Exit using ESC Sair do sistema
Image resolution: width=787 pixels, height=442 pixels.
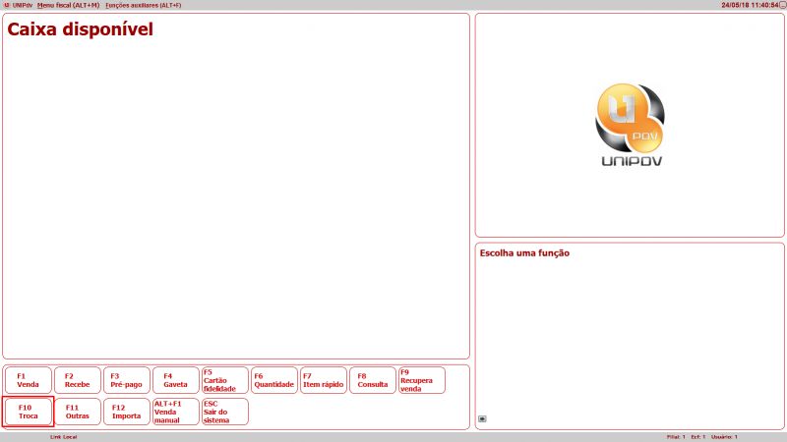click(x=225, y=412)
